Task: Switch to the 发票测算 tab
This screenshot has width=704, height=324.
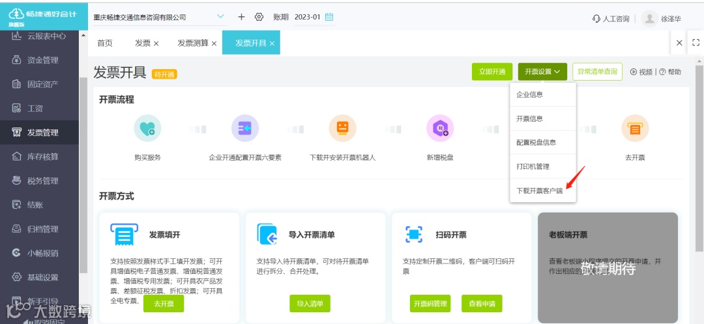Action: 193,43
